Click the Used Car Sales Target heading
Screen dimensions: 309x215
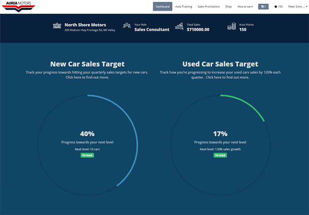coord(220,64)
